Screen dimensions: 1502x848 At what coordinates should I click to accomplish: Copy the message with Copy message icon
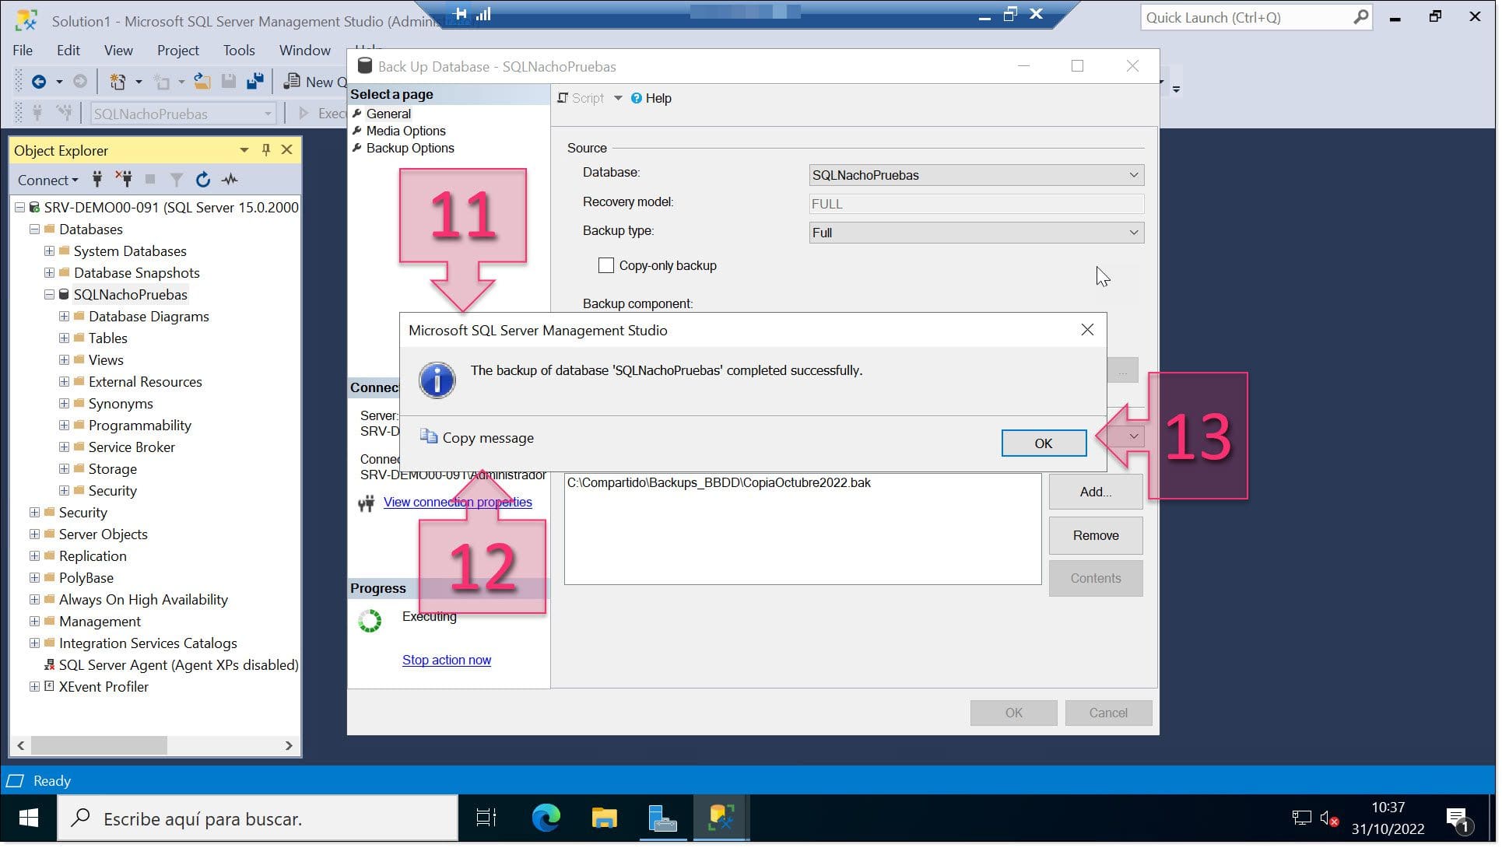430,438
